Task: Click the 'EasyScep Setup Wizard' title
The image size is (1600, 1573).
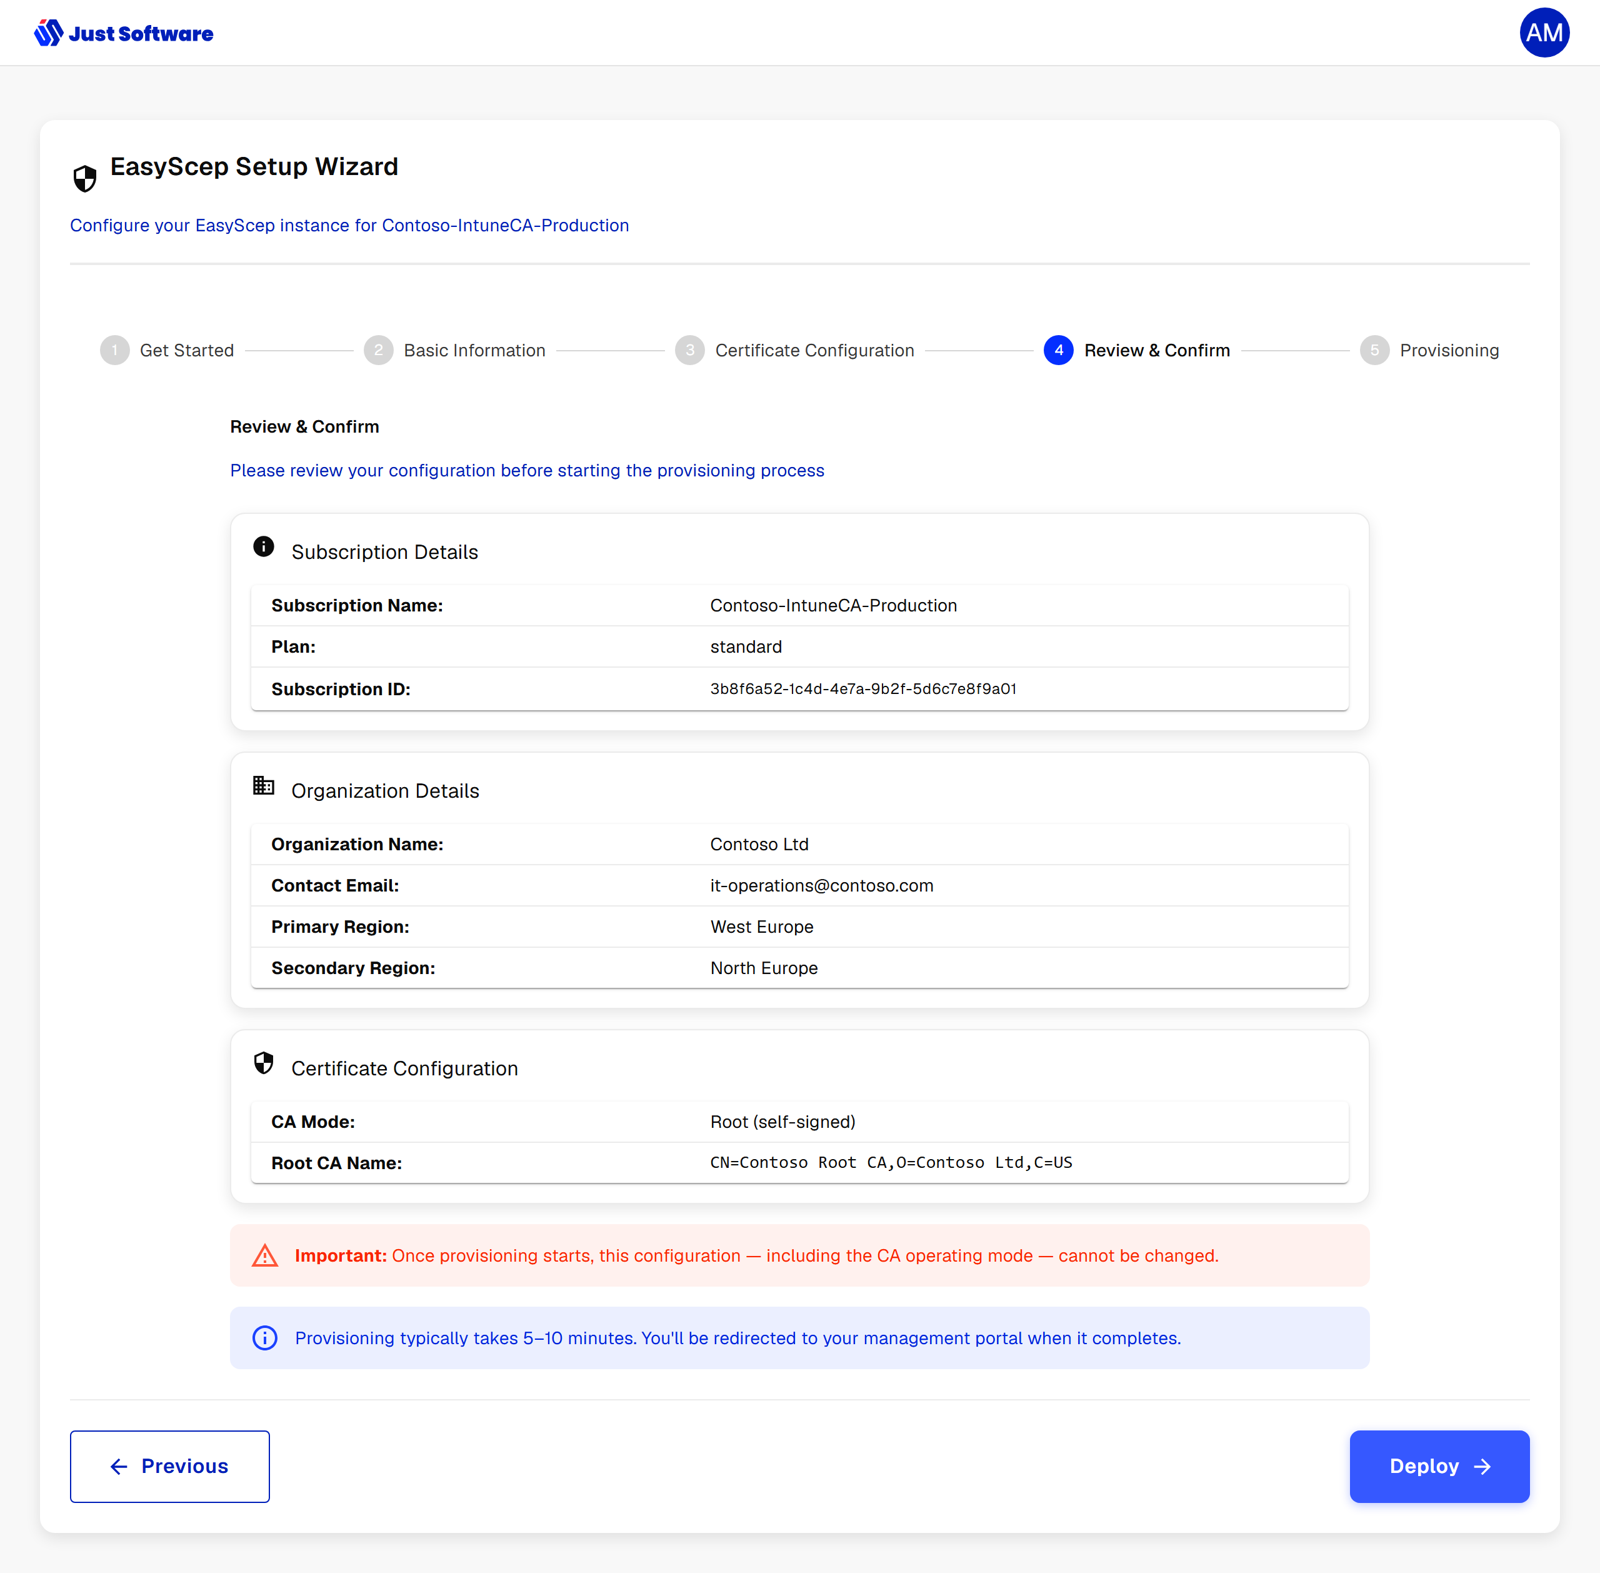Action: tap(254, 166)
